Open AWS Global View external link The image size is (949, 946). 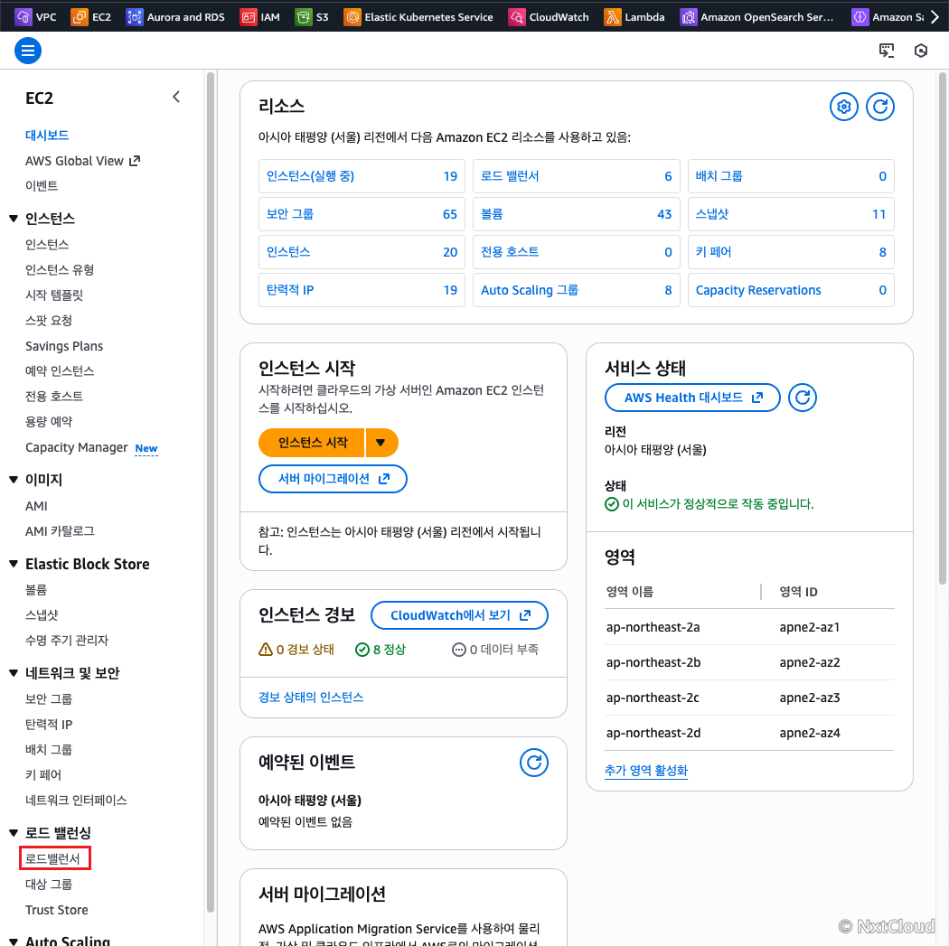coord(82,161)
